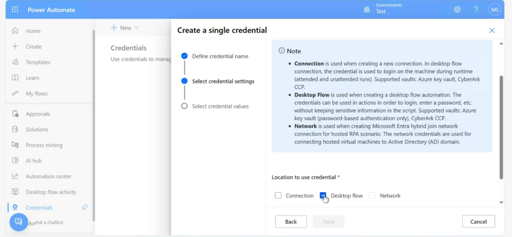Open the Test environment selector
This screenshot has width=512, height=237.
click(x=382, y=8)
